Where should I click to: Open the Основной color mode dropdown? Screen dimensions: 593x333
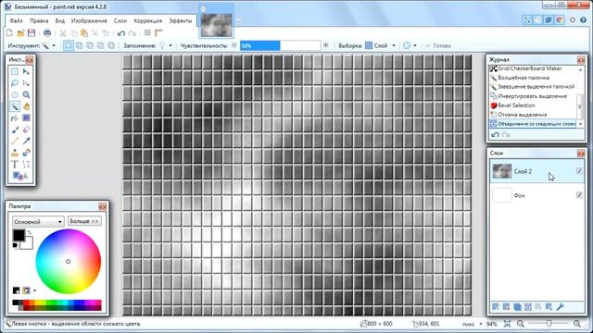[x=38, y=222]
